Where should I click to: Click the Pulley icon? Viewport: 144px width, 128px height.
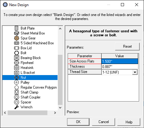pos(17,82)
